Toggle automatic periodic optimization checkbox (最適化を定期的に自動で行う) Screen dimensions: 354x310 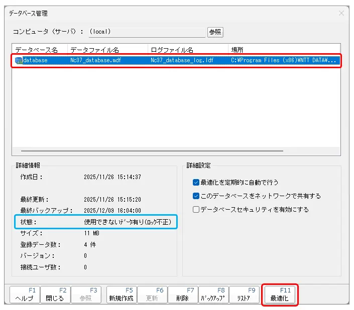point(196,182)
